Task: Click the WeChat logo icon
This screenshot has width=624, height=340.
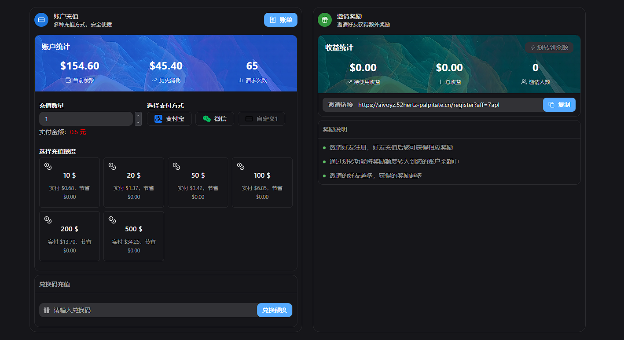Action: pos(207,119)
